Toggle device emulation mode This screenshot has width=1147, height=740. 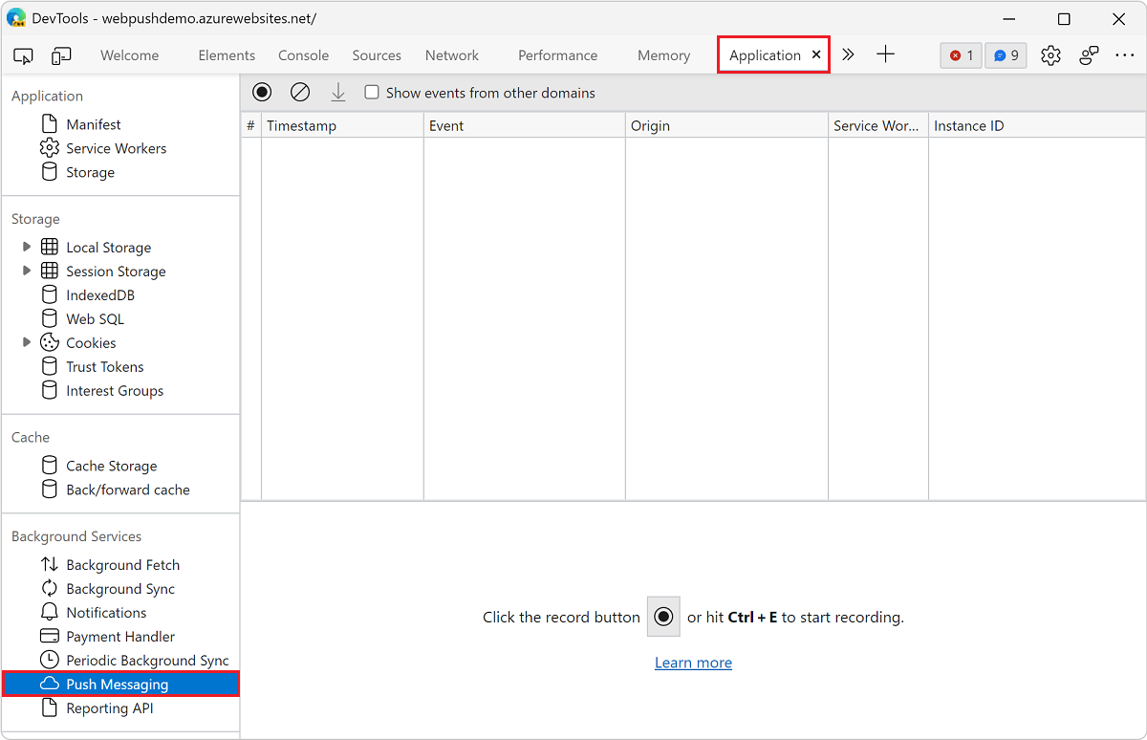tap(61, 55)
